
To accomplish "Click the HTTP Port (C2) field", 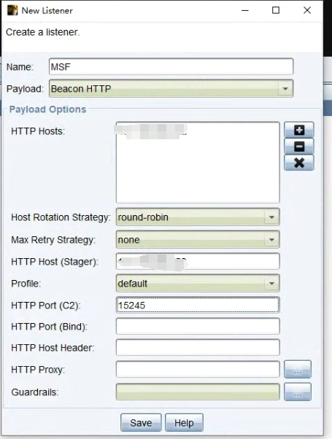I will coord(198,305).
